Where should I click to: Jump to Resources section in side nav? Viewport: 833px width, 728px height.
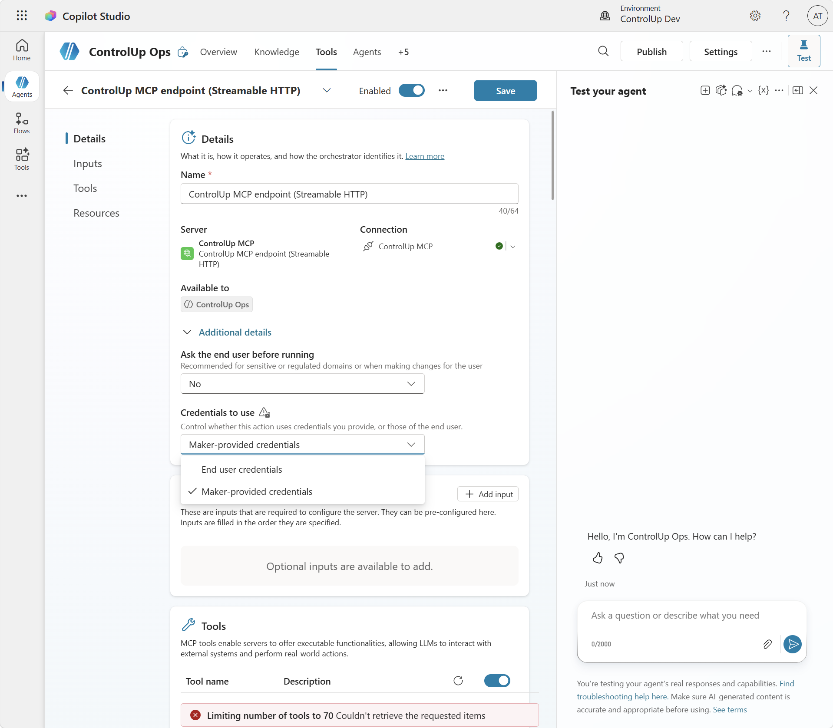click(96, 213)
